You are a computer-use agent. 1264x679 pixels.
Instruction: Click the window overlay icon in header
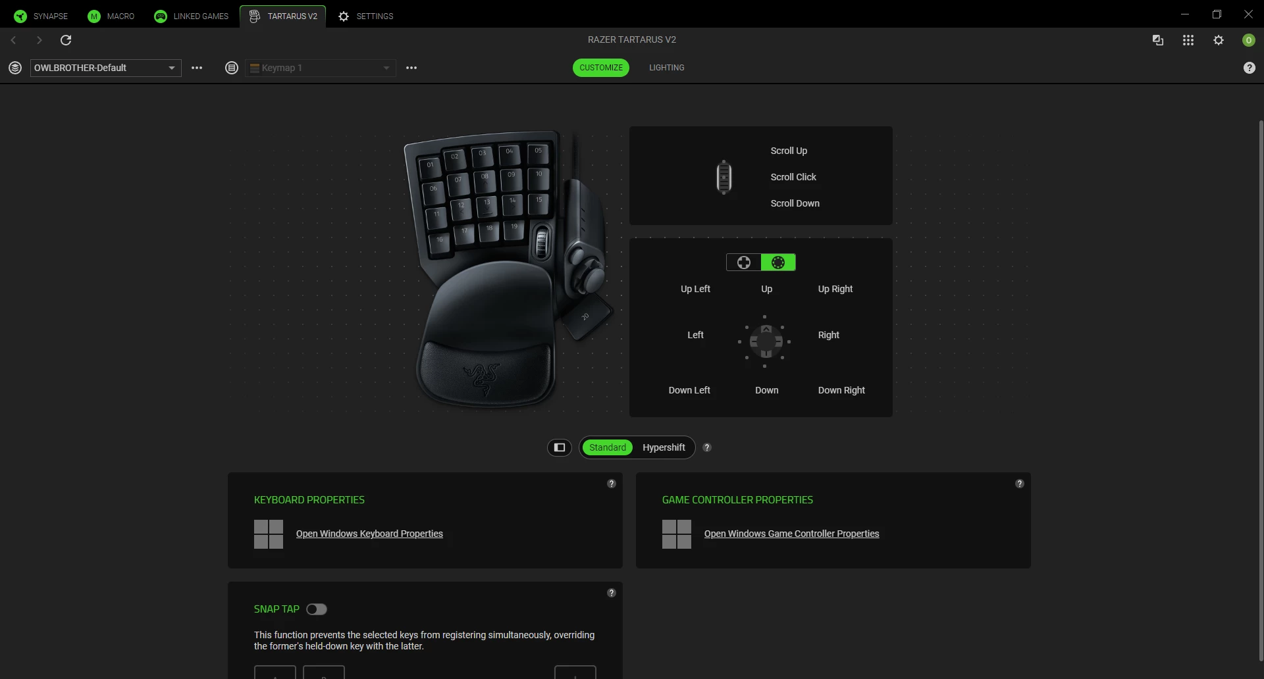coord(1158,40)
